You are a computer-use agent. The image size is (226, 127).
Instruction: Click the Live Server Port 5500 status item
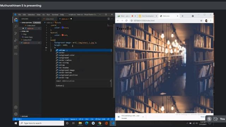pos(100,119)
